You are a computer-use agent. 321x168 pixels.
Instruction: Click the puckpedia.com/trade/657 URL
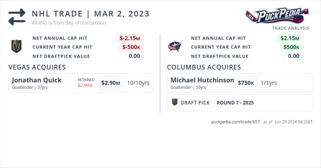pos(236,122)
